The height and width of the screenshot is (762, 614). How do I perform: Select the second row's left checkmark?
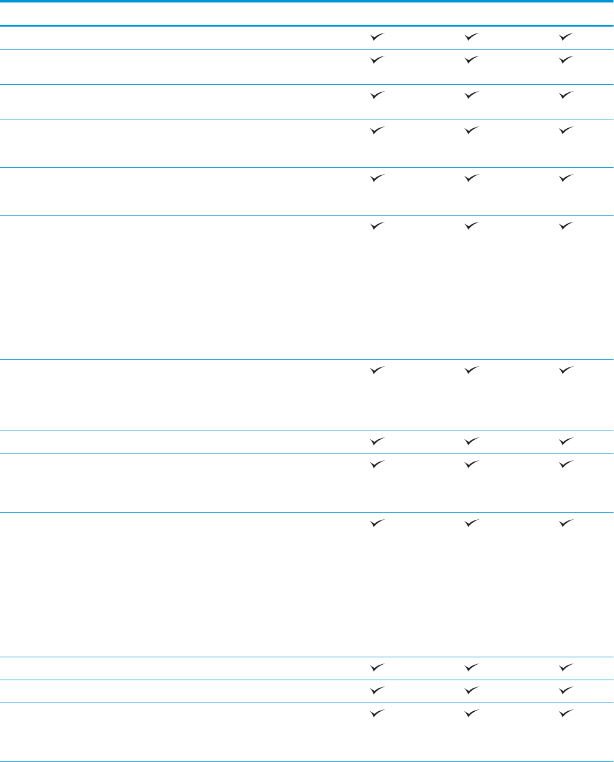point(376,61)
